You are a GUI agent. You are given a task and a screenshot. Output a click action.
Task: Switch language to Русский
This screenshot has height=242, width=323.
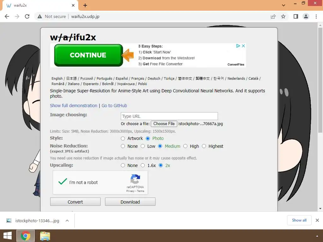(87, 78)
